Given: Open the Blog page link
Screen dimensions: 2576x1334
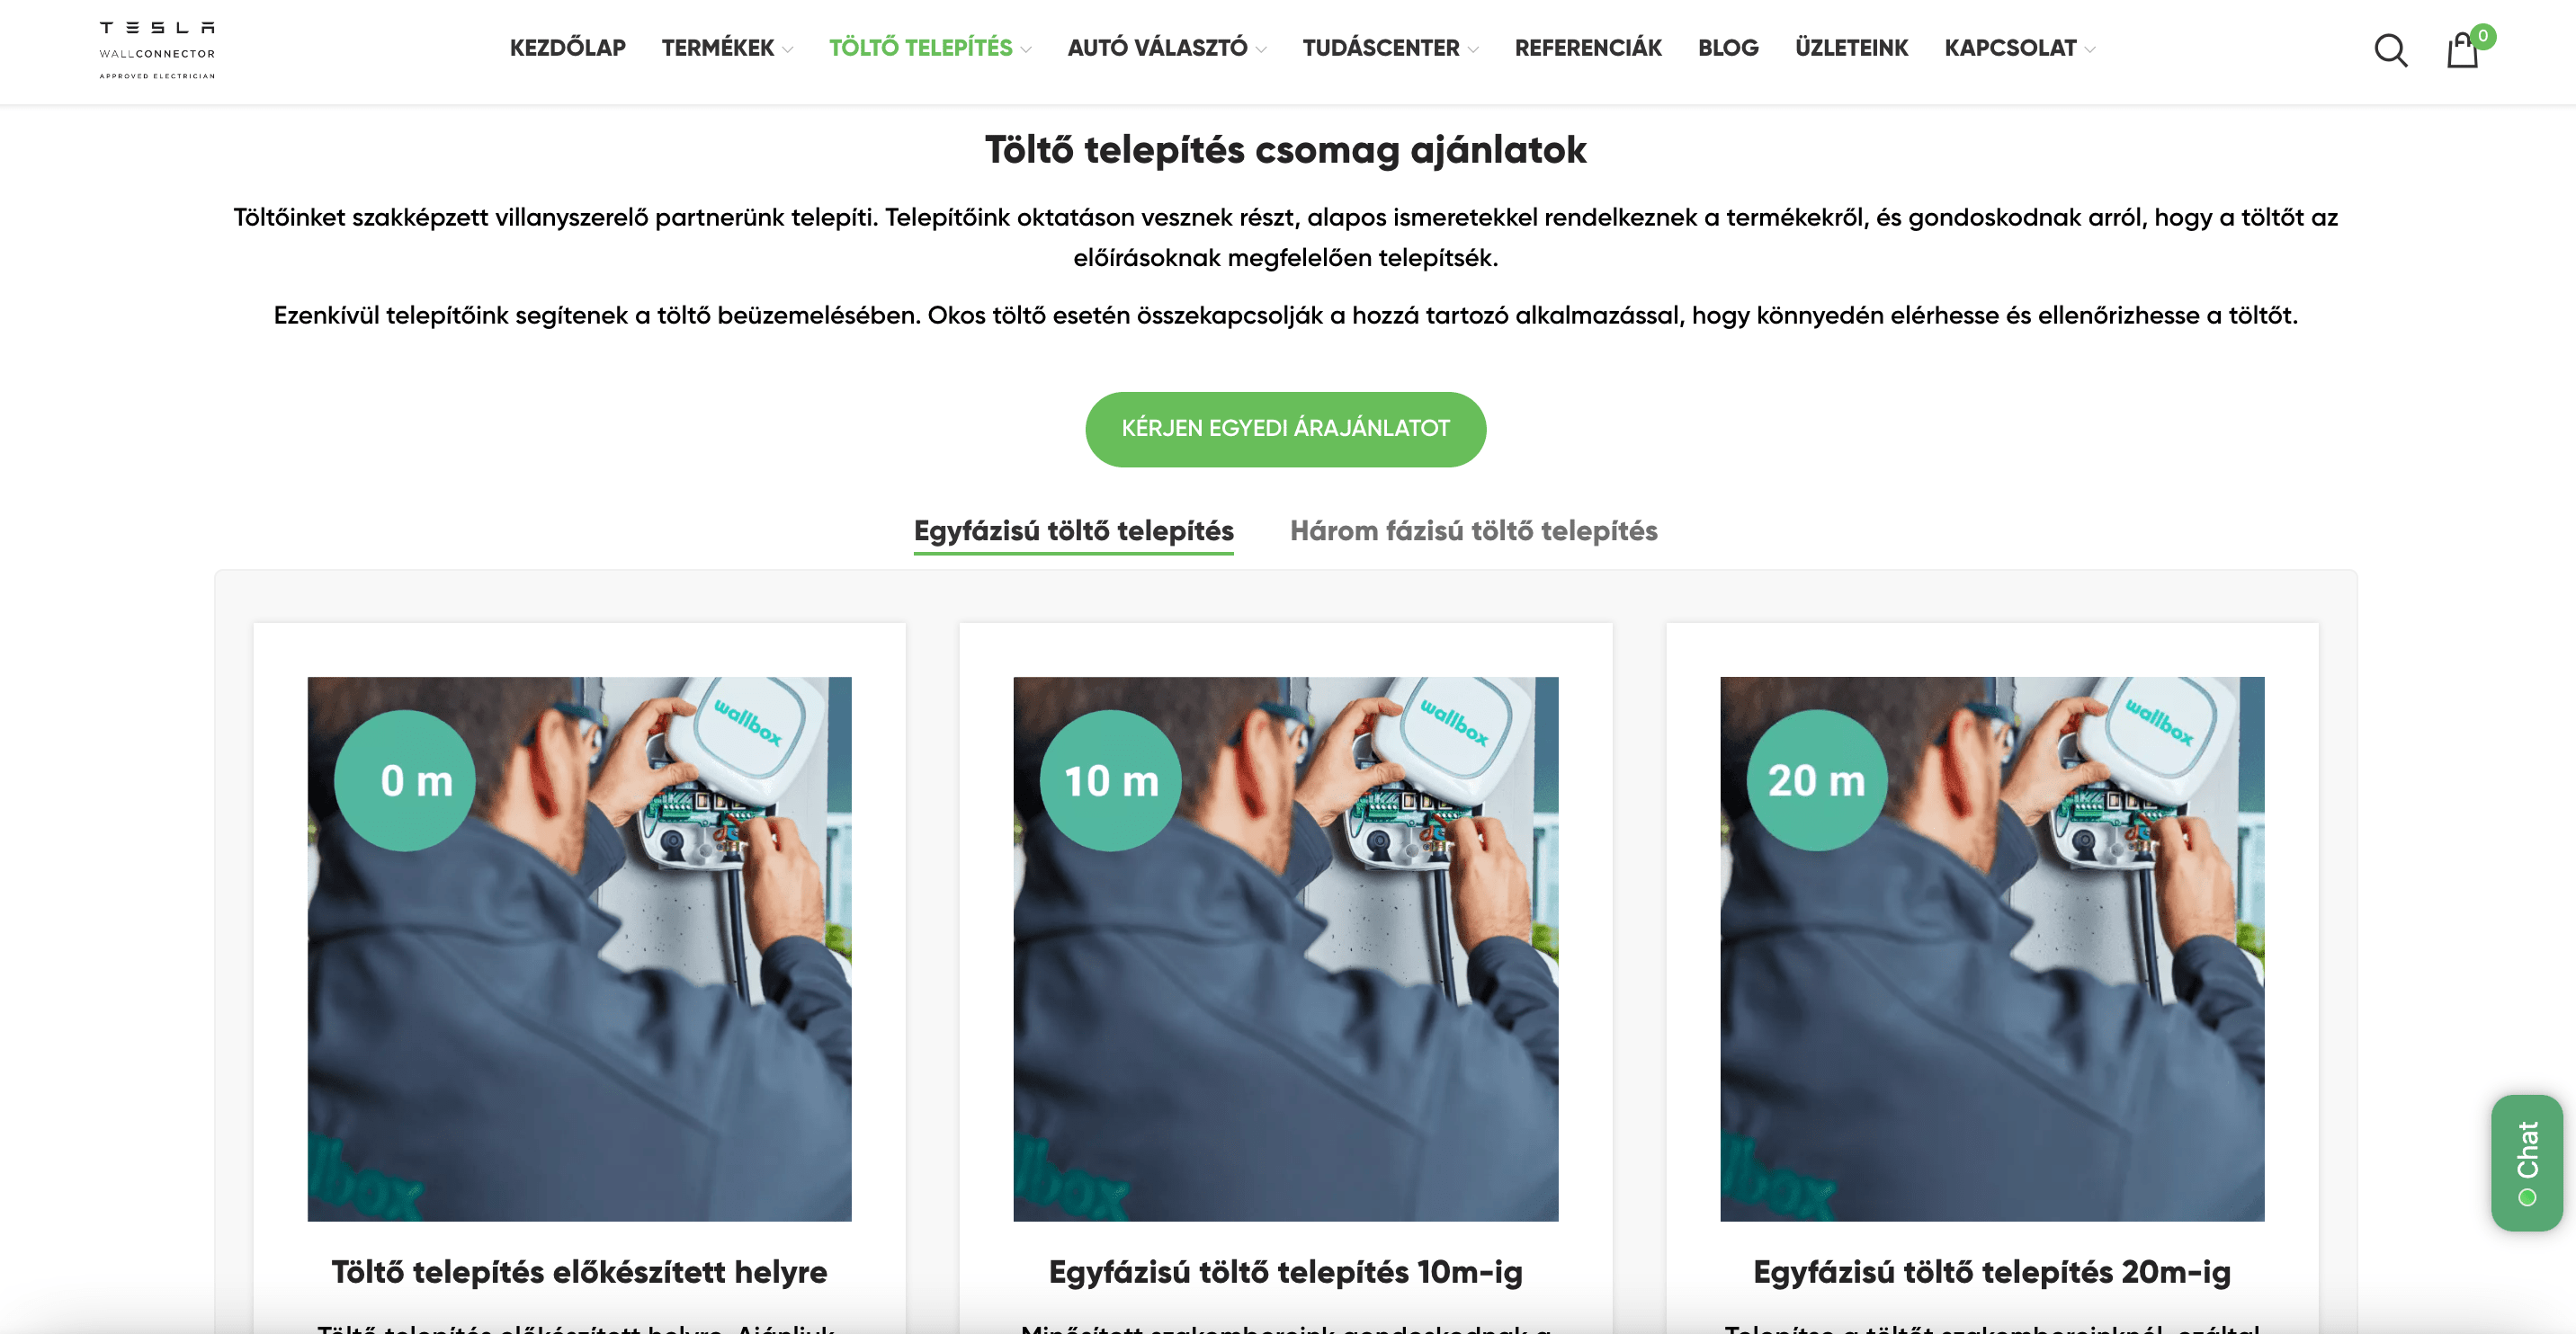Looking at the screenshot, I should tap(1727, 48).
